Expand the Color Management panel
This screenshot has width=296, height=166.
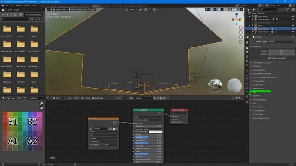pos(260,118)
